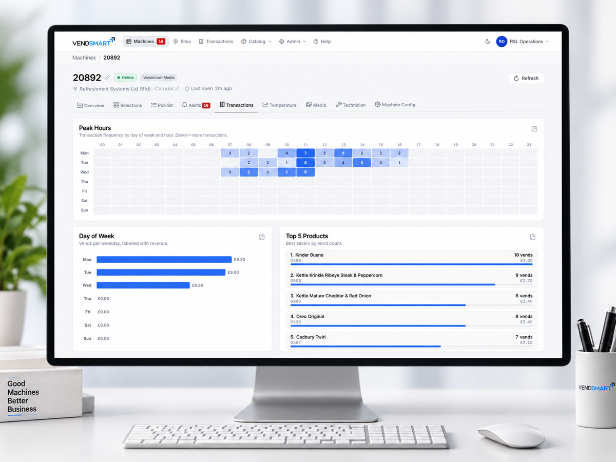Open the Alerts tab
This screenshot has height=462, width=616.
point(196,105)
